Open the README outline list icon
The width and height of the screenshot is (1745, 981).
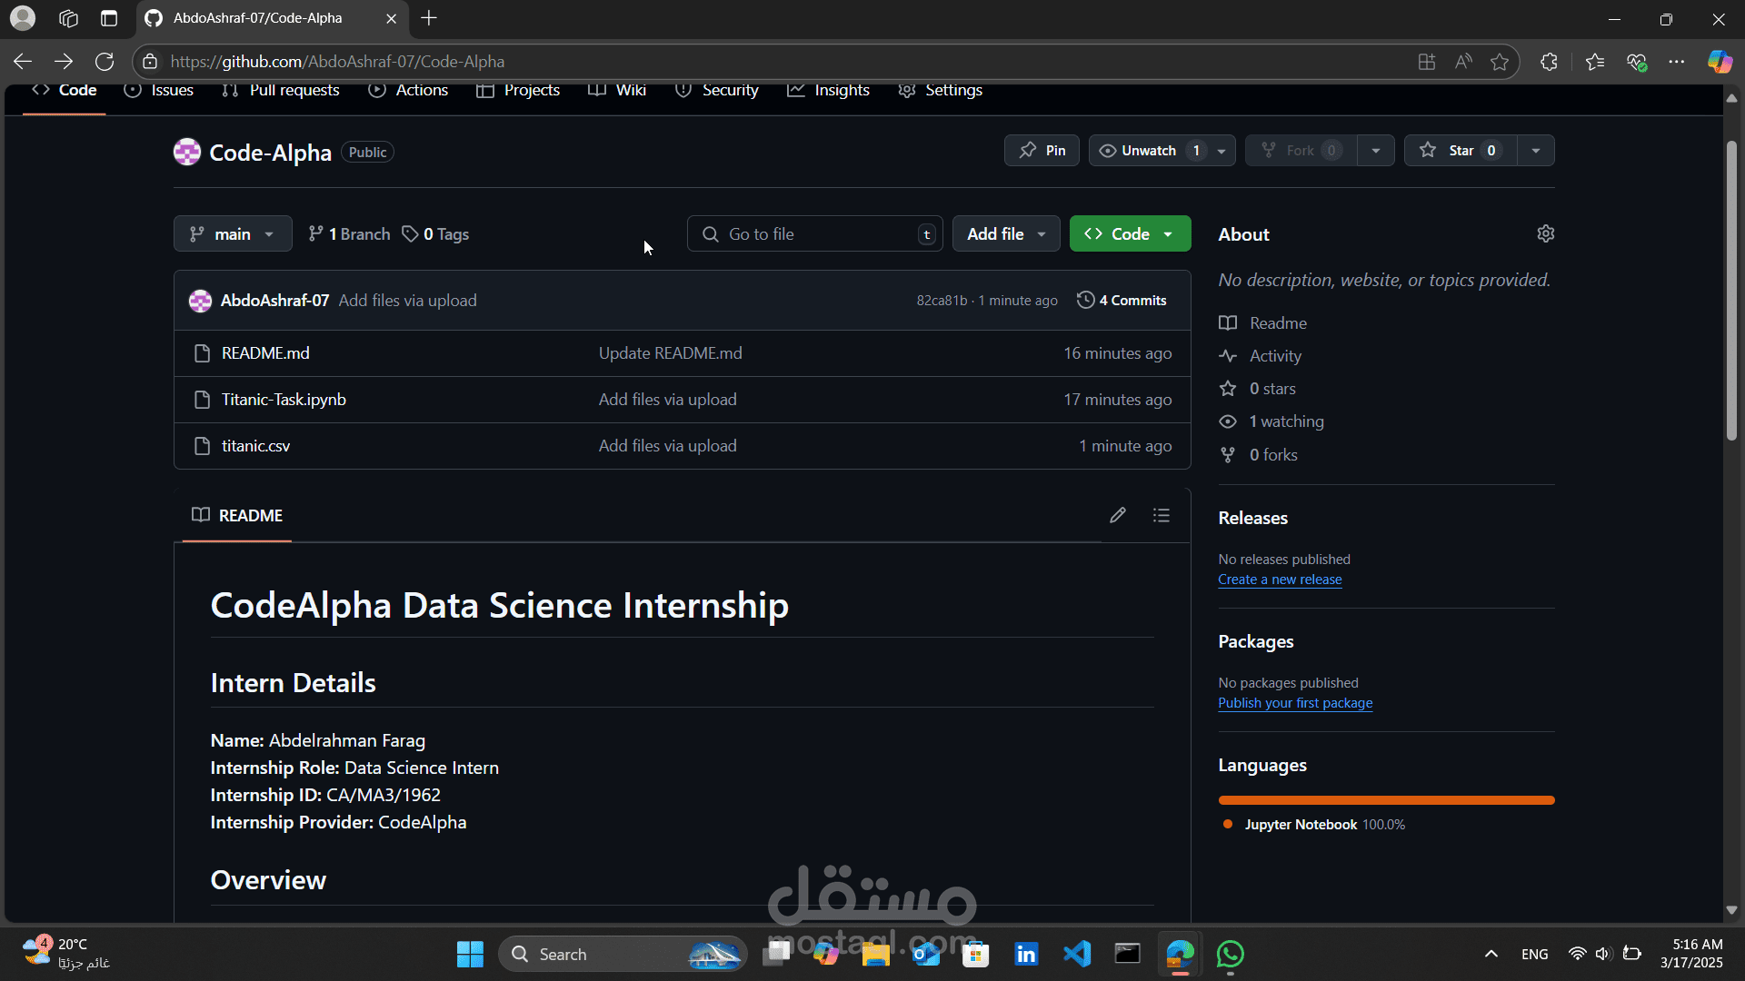coord(1162,515)
